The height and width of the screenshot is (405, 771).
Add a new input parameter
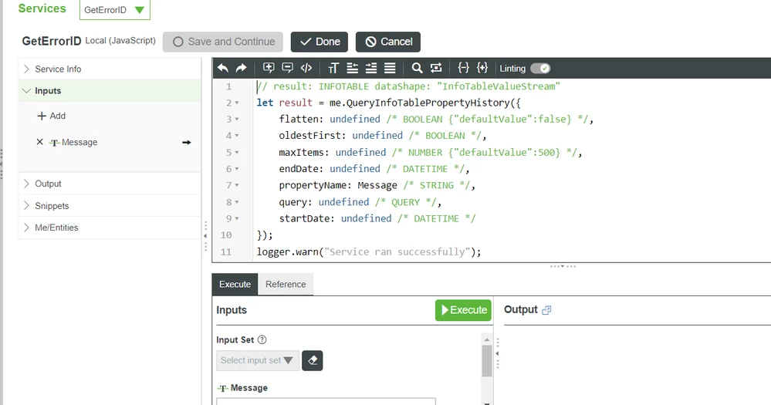point(52,116)
